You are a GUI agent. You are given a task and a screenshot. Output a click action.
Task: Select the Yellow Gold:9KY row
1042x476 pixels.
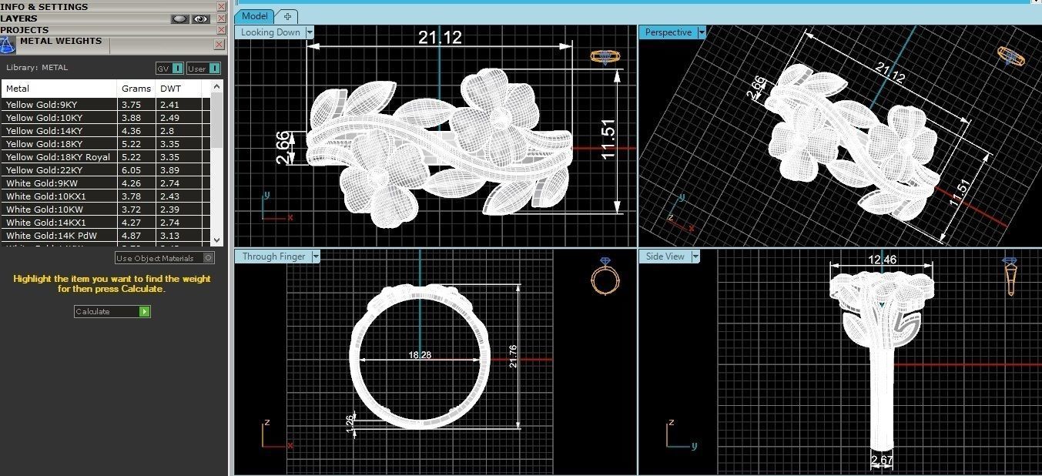(x=106, y=105)
